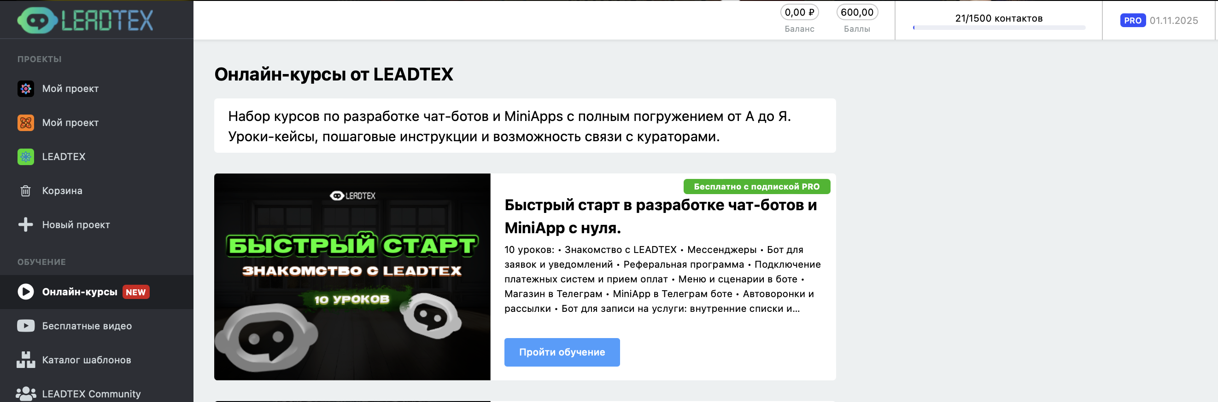The height and width of the screenshot is (402, 1218).
Task: Open the Быстрый старт course thumbnail
Action: coord(352,277)
